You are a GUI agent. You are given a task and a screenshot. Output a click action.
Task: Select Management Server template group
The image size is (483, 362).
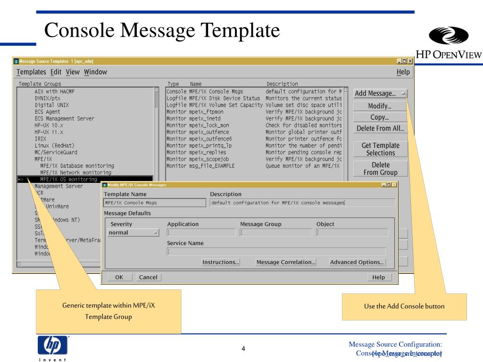click(58, 186)
